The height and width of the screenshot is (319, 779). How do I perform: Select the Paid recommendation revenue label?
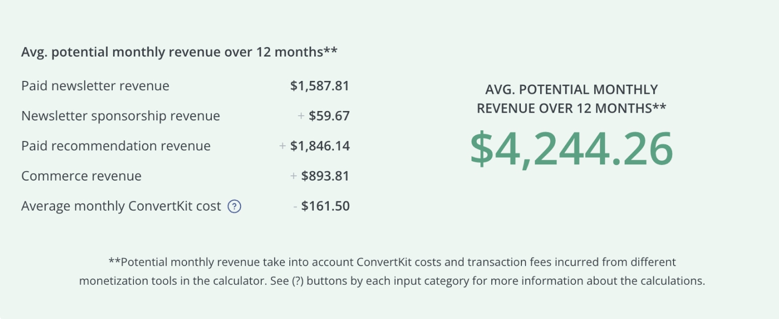(116, 146)
